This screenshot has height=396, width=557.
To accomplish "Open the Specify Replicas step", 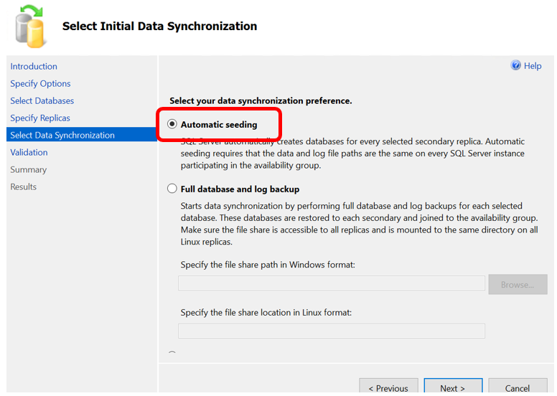I will coord(40,118).
